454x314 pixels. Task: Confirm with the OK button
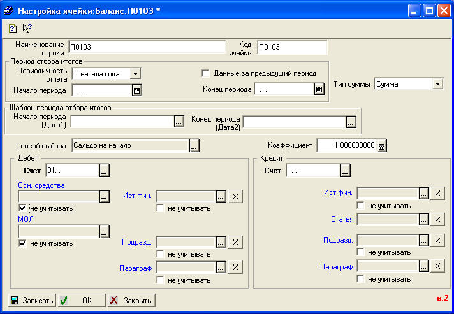[x=82, y=301]
